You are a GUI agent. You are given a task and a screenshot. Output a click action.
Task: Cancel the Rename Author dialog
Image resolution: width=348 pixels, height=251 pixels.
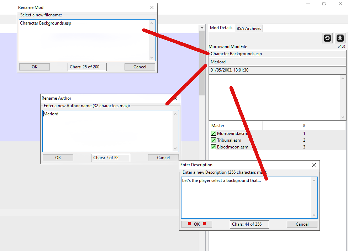point(163,158)
